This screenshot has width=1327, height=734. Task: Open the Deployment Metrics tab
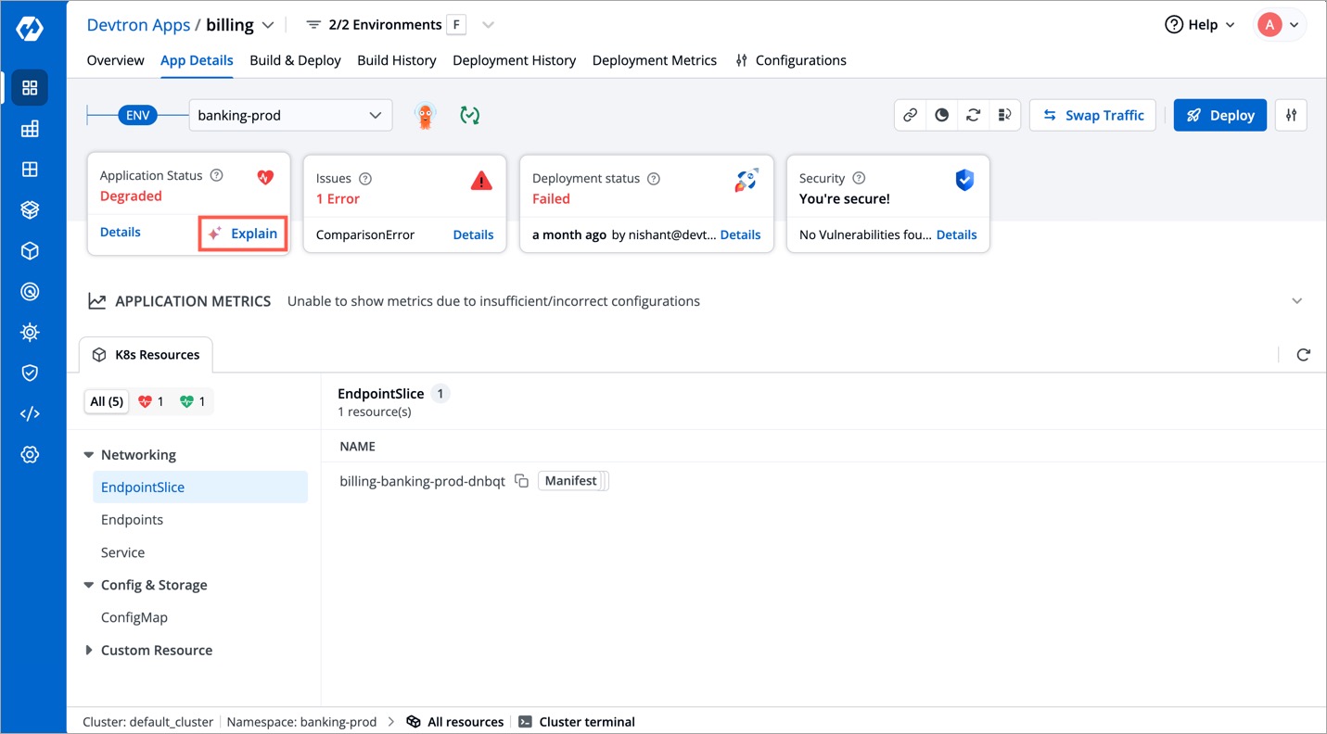655,59
